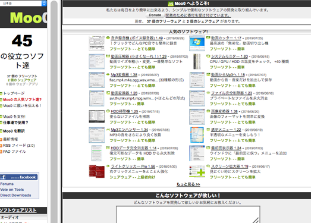Open the Direct Downloads link
Image resolution: width=311 pixels, height=223 pixels.
pyautogui.click(x=15, y=195)
